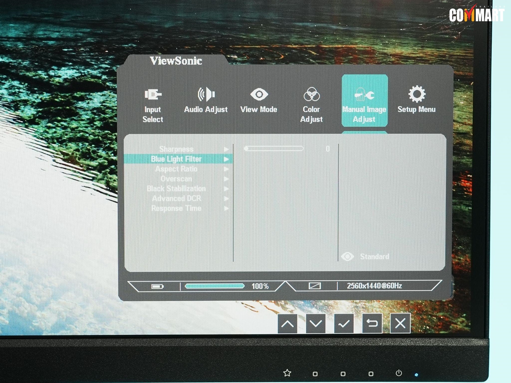Choose the Advanced DCR option
This screenshot has height=383, width=511.
pos(176,199)
